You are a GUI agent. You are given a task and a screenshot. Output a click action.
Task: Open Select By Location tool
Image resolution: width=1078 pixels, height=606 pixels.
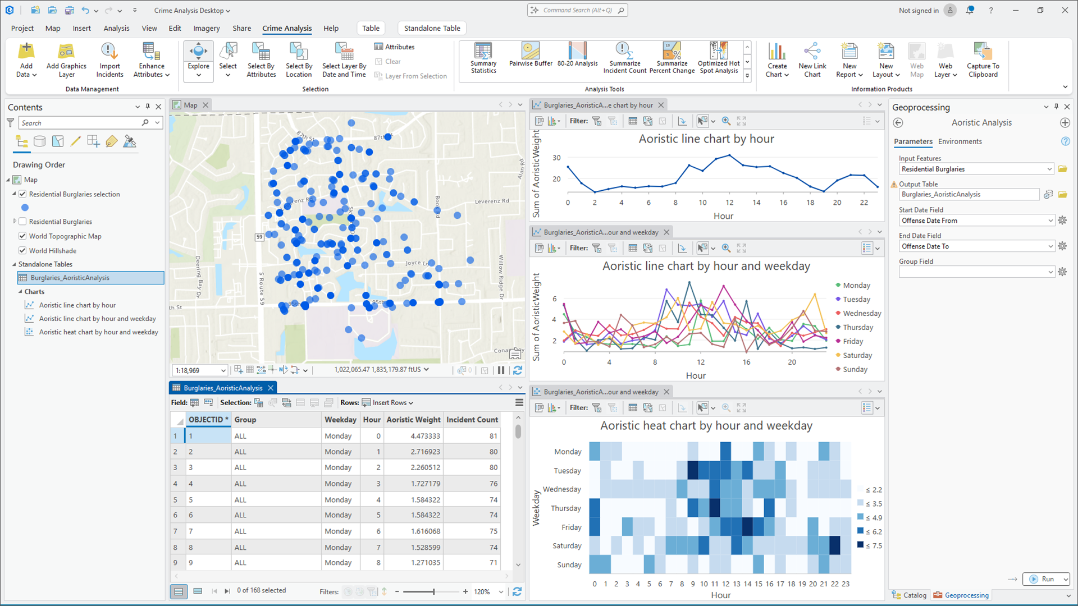(x=299, y=60)
